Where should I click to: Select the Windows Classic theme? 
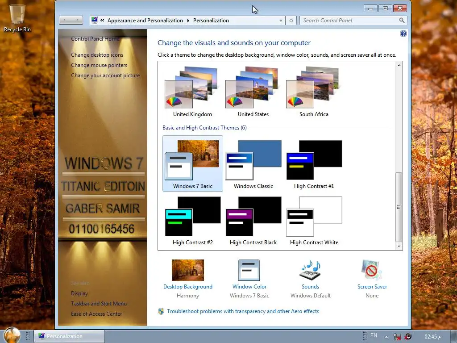[x=253, y=163]
